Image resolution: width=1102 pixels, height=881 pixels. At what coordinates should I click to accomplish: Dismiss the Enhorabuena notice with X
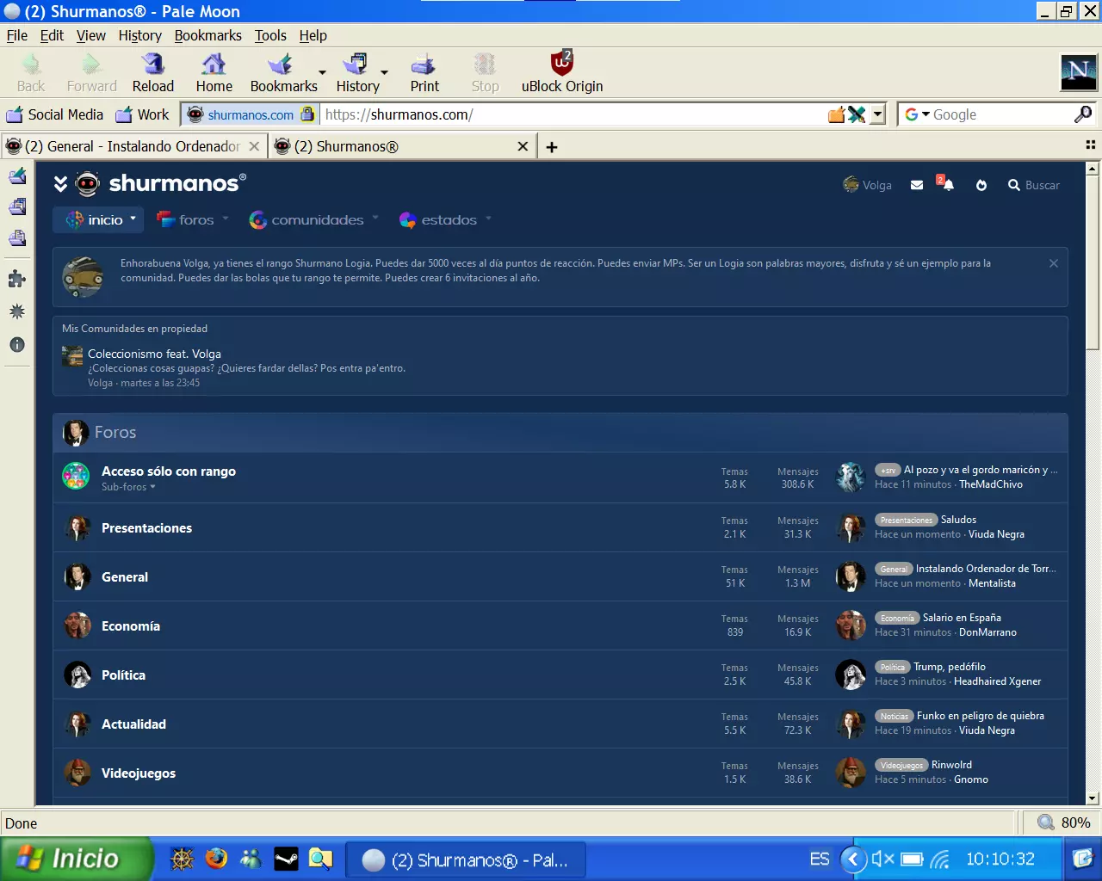[1054, 263]
